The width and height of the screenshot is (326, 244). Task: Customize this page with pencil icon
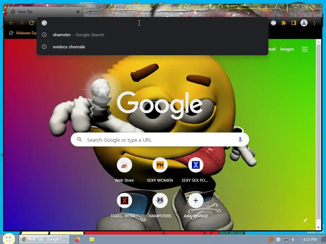pos(305,220)
